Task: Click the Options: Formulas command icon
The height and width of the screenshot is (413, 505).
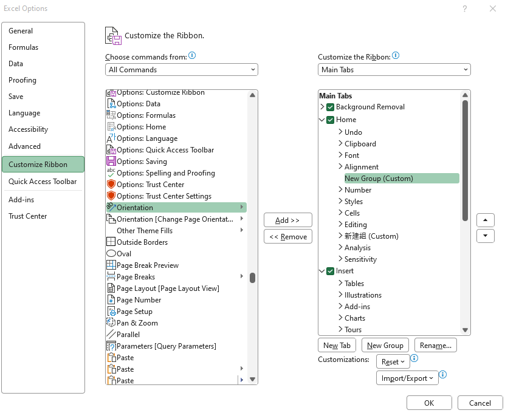Action: (x=111, y=115)
